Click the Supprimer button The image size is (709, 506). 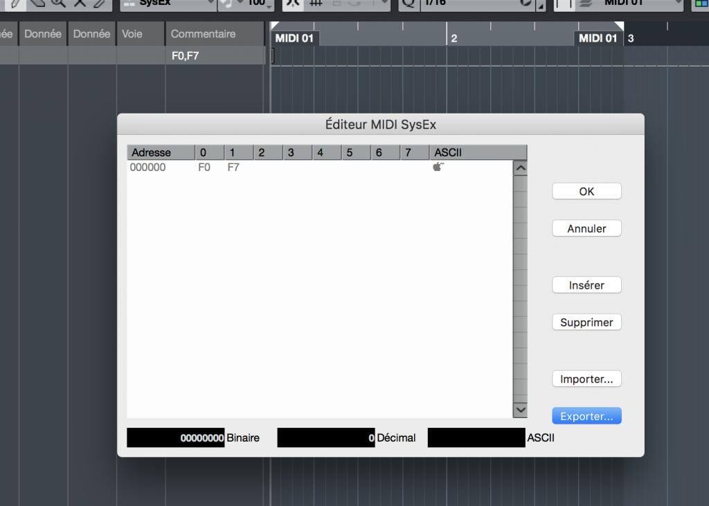pyautogui.click(x=586, y=323)
